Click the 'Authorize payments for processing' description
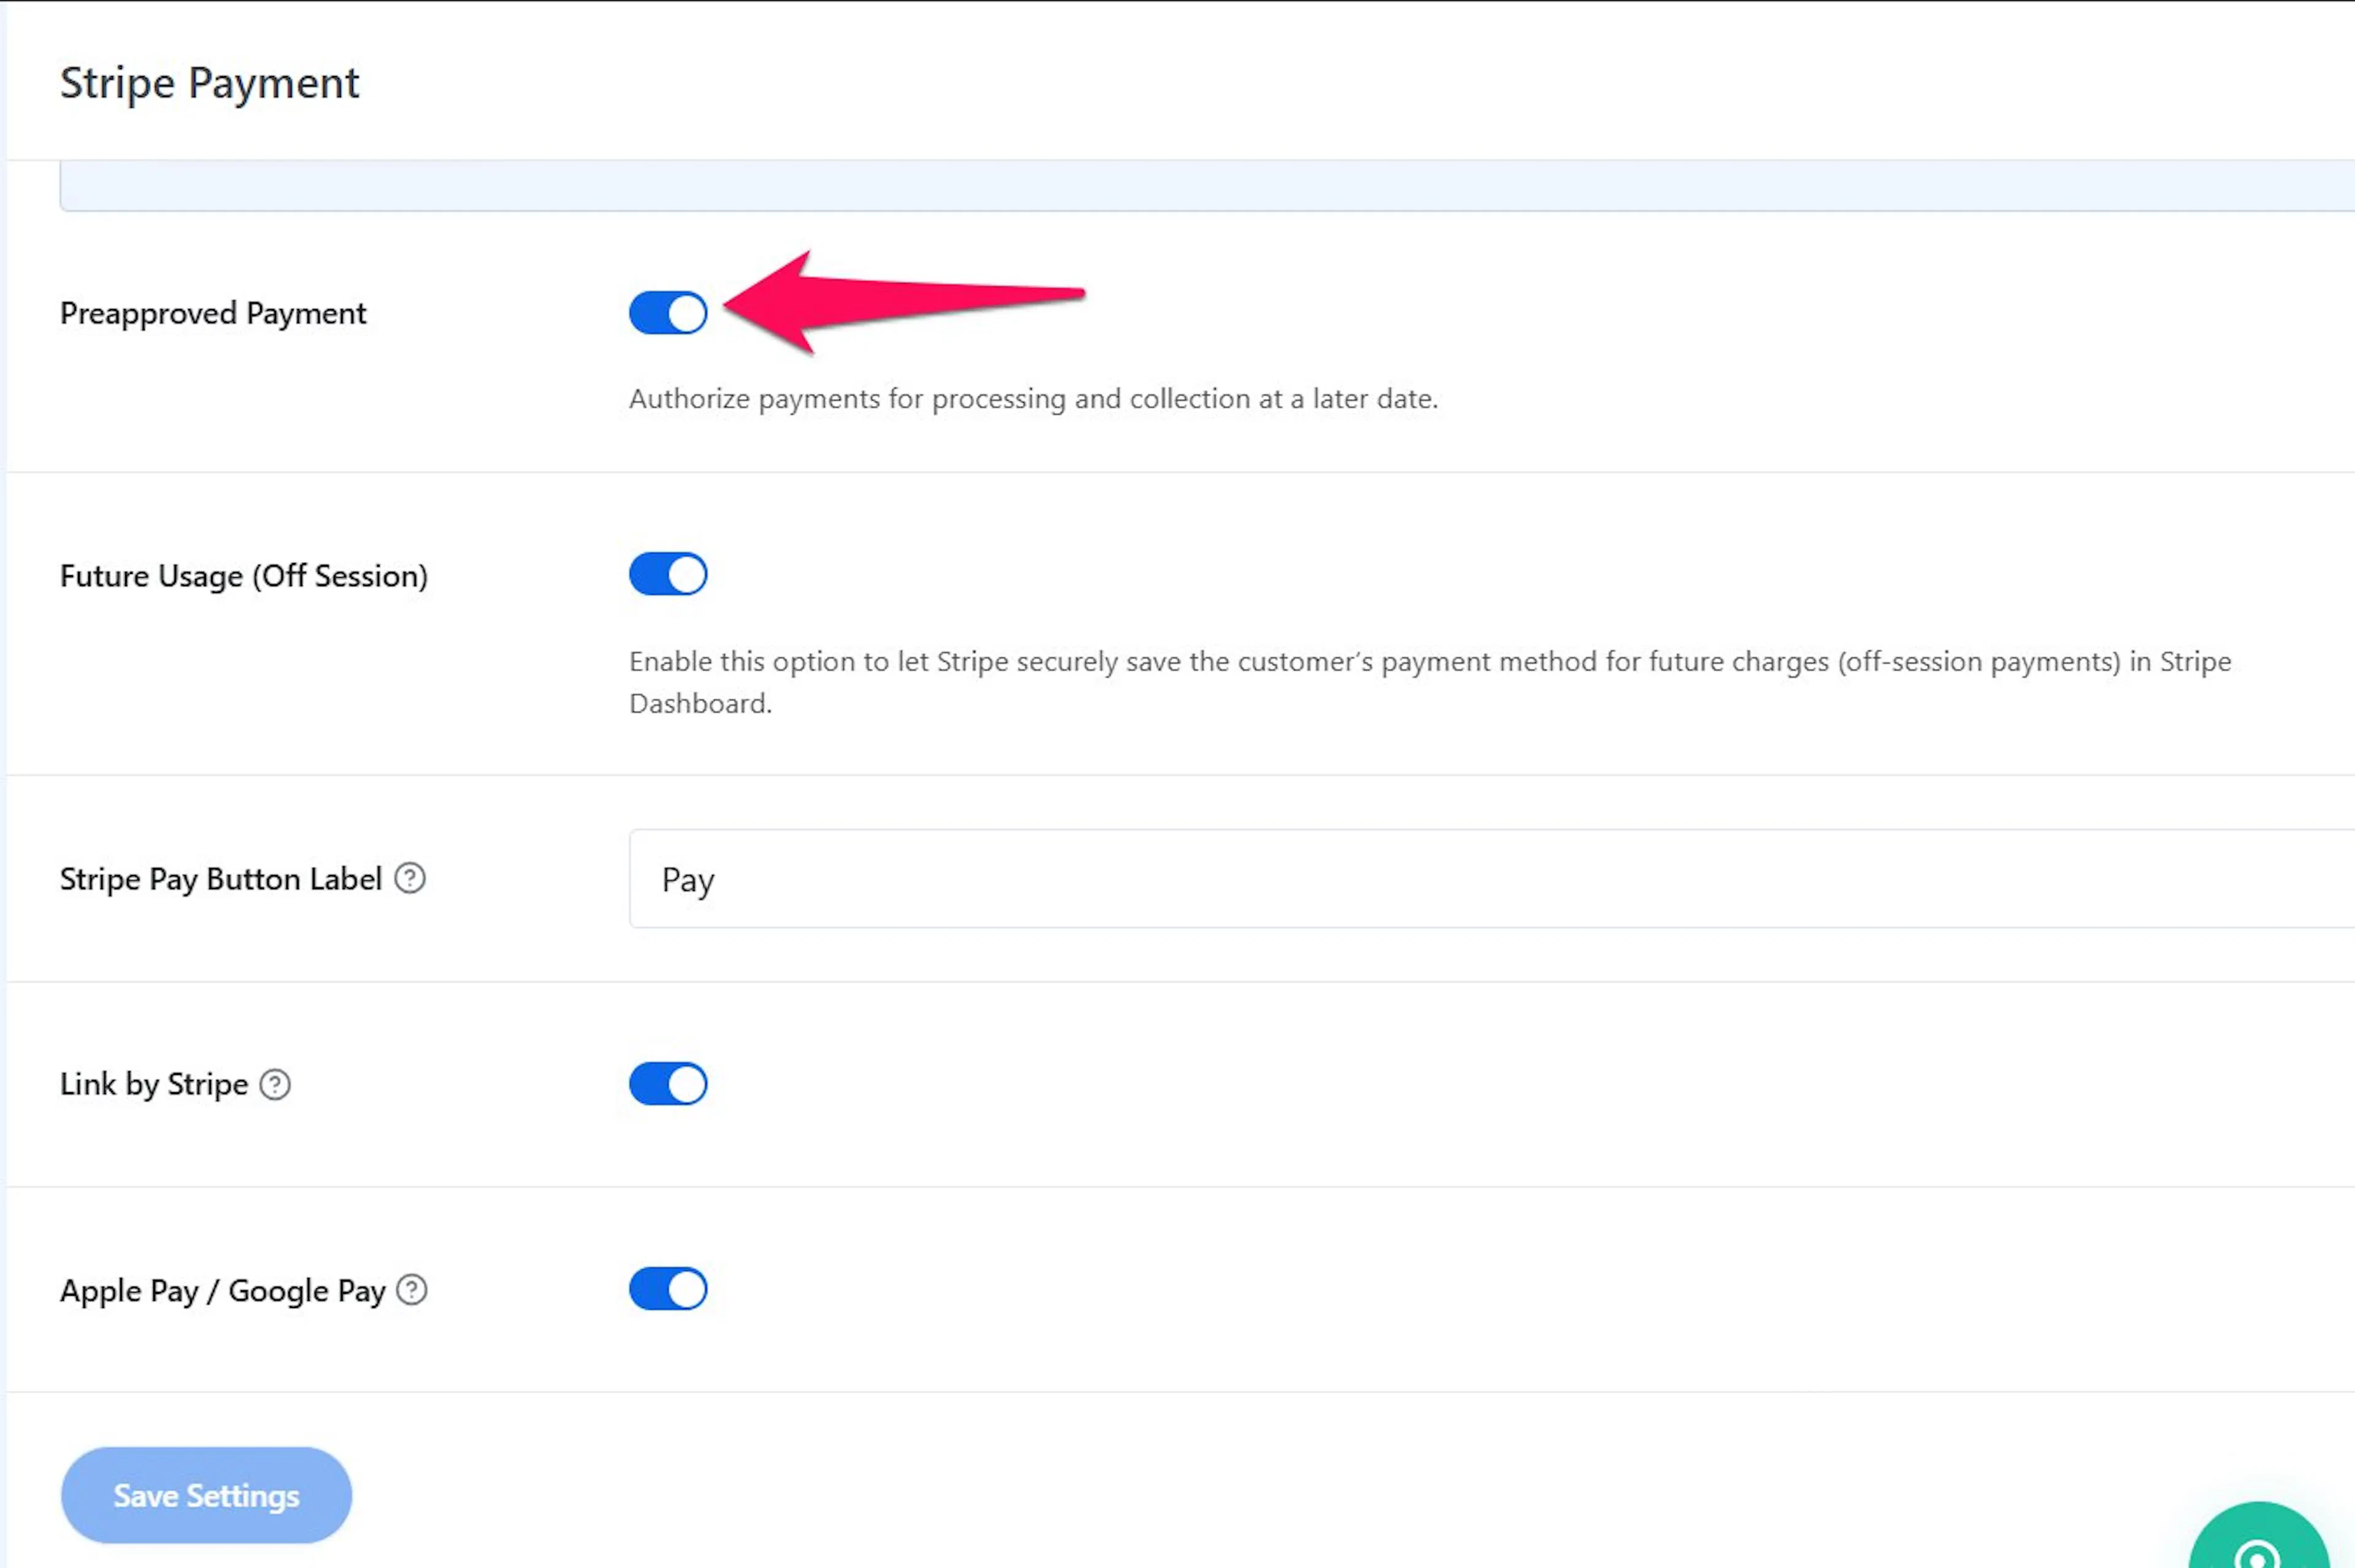The height and width of the screenshot is (1568, 2355). click(1033, 399)
